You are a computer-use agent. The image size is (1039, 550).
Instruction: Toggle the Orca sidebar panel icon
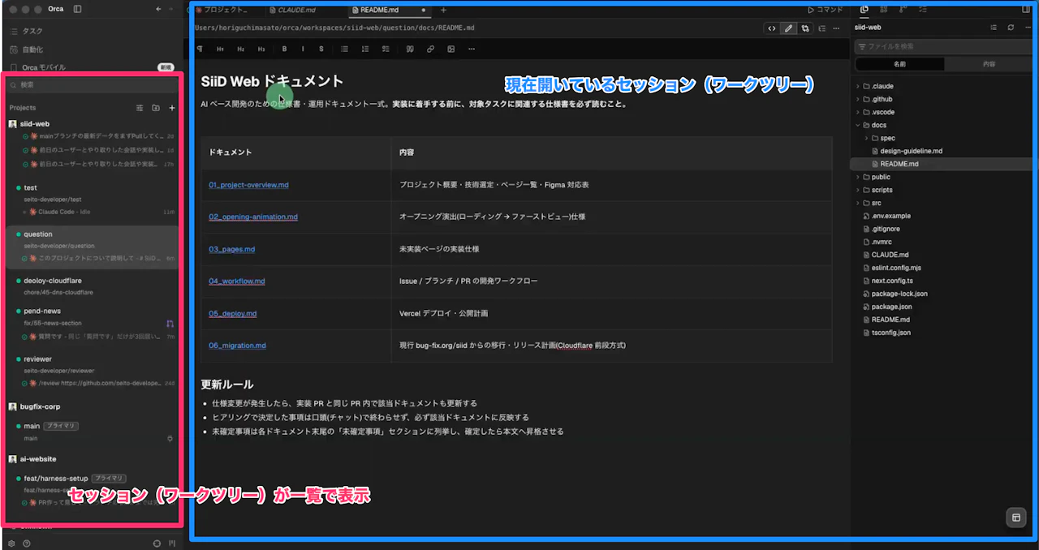[x=77, y=9]
